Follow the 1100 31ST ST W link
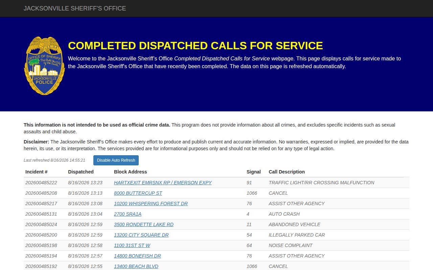This screenshot has width=433, height=270. pos(132,245)
